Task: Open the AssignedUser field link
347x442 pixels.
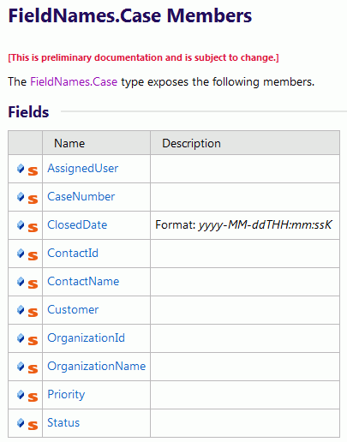Action: point(83,168)
